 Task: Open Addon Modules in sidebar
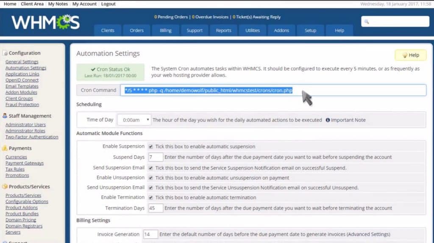point(21,92)
